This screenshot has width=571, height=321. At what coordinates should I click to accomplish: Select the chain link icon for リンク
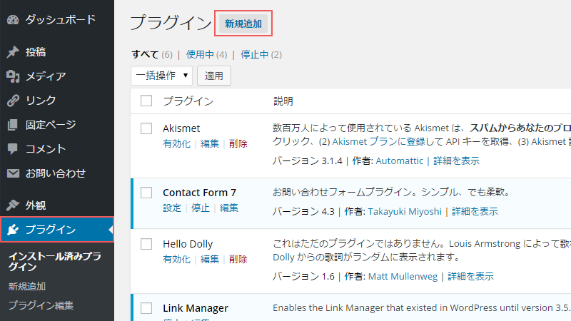pos(13,101)
